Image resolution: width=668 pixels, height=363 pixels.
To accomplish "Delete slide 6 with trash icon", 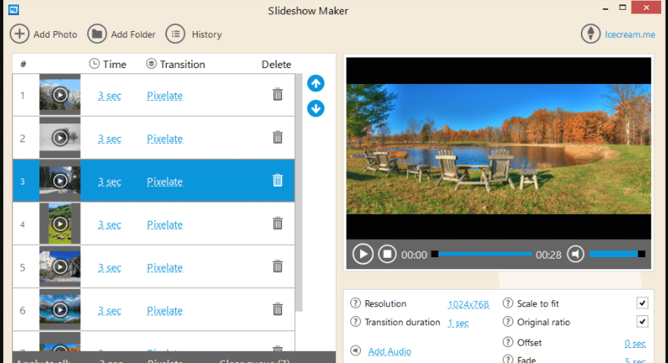I will [x=278, y=309].
